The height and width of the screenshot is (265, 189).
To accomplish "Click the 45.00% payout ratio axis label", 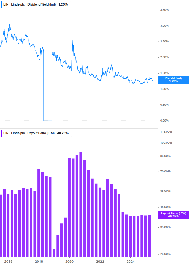I will 165,207.
